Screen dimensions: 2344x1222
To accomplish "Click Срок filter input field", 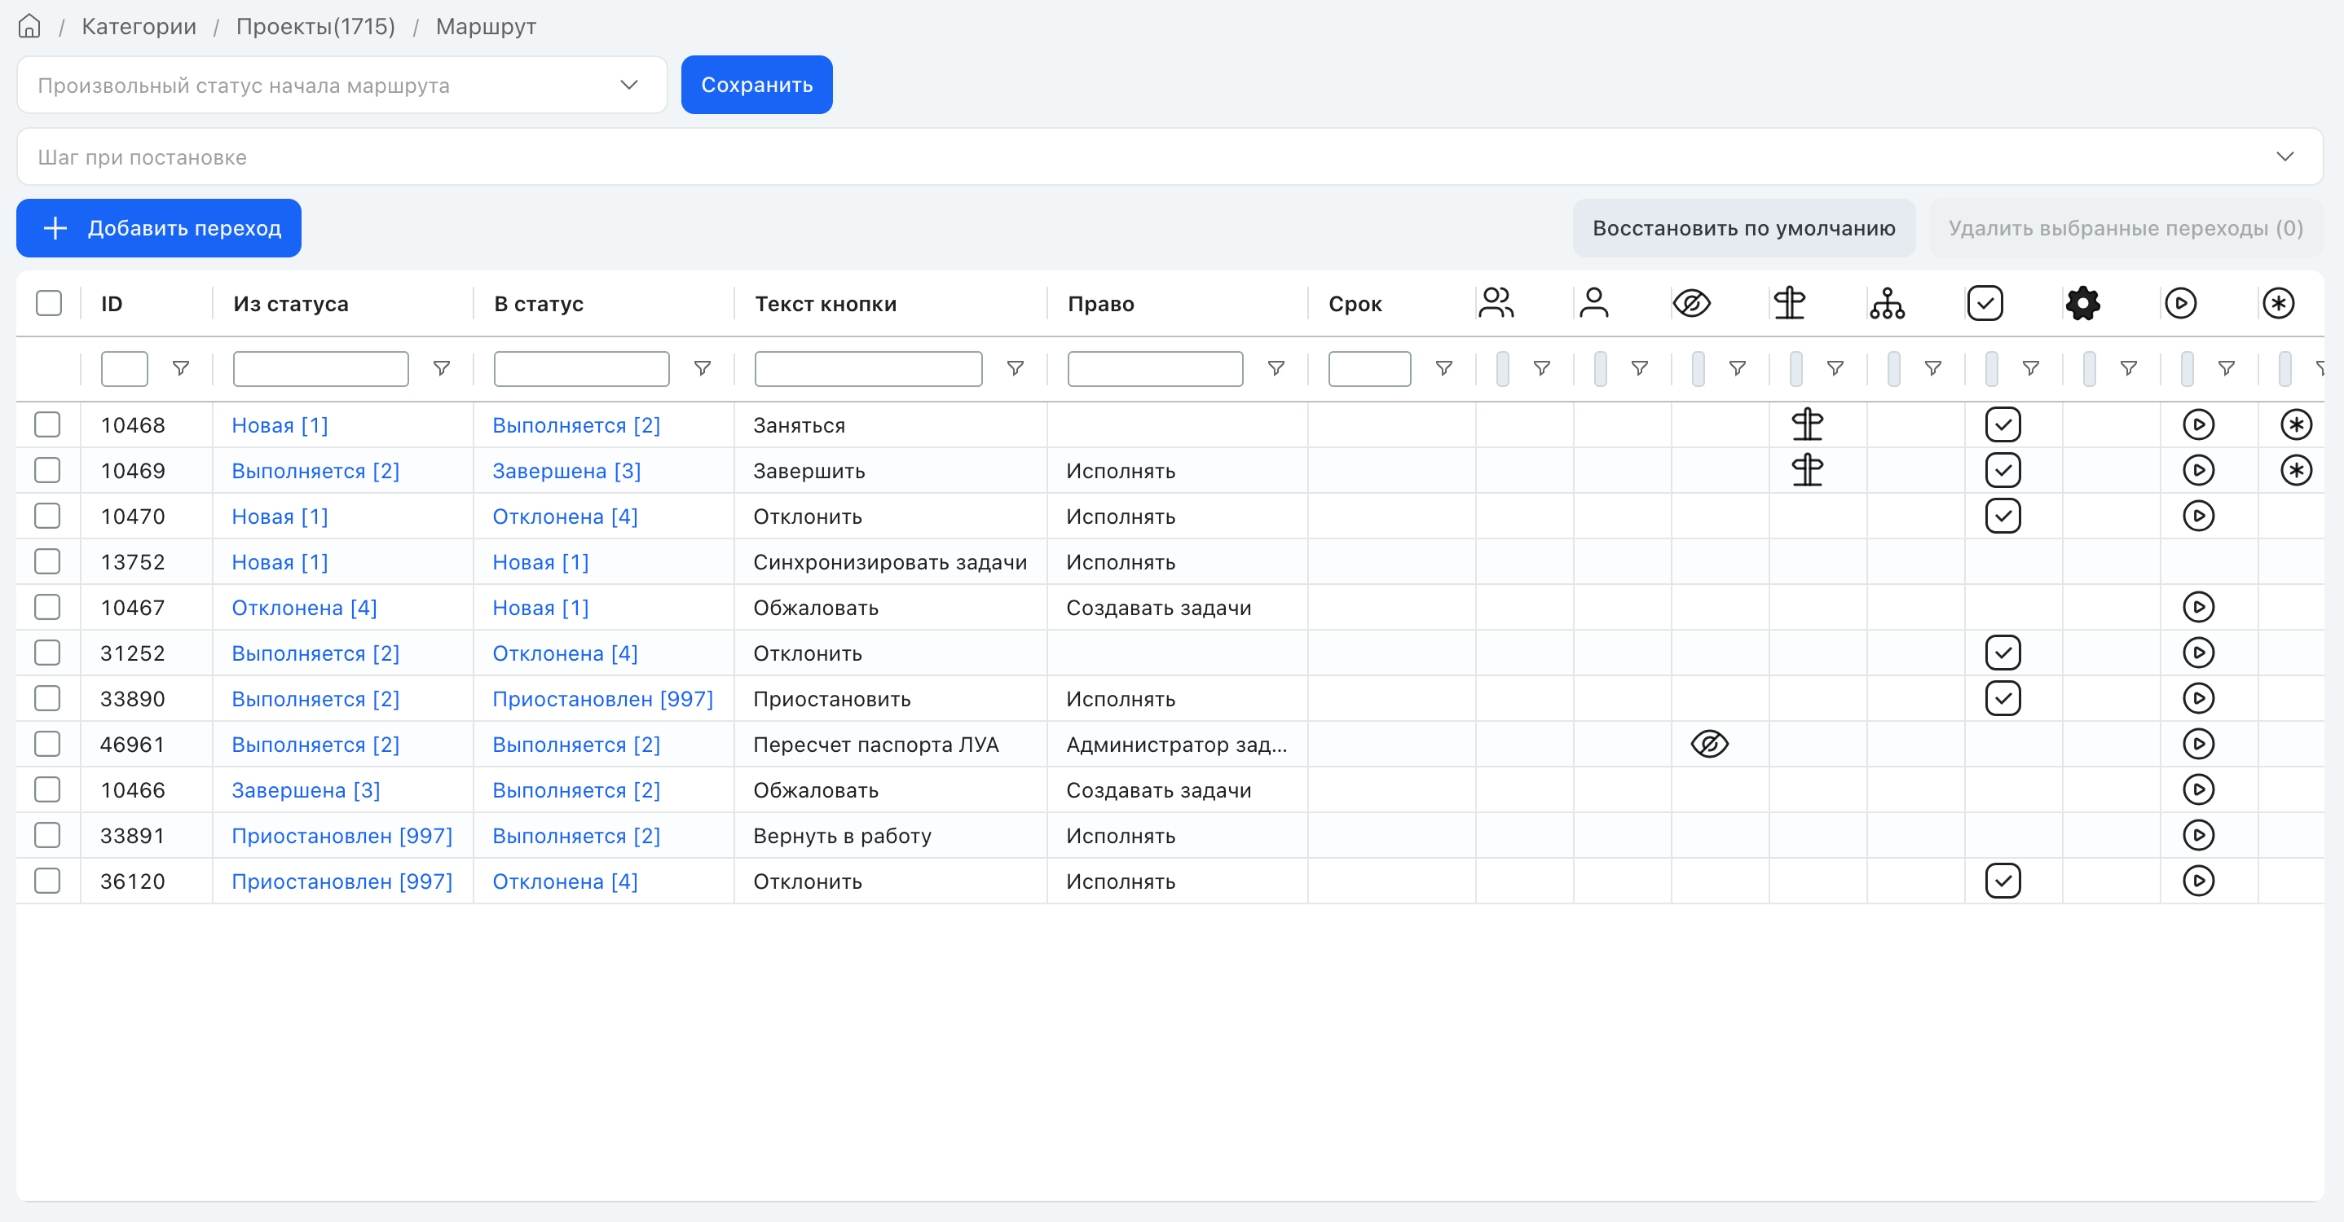I will 1369,368.
